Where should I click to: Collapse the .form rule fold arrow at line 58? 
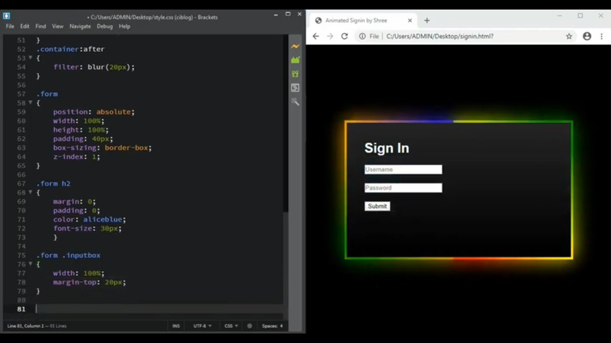click(x=31, y=103)
